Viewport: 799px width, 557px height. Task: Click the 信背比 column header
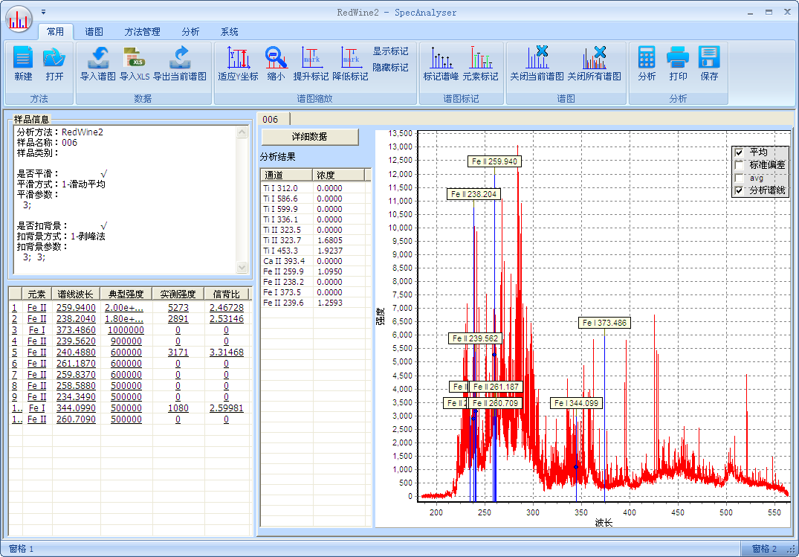(226, 294)
